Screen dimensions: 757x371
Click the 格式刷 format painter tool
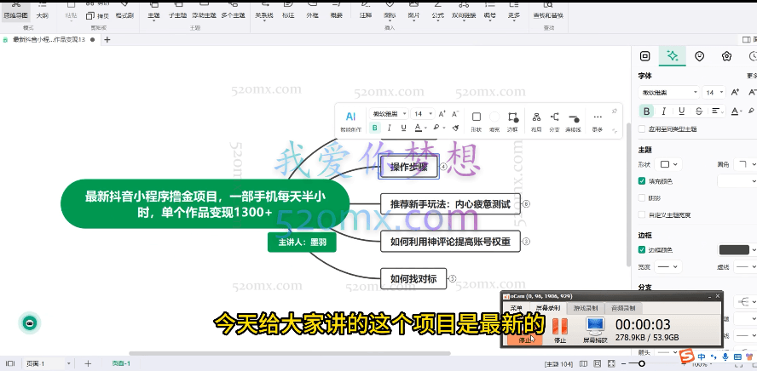[124, 10]
